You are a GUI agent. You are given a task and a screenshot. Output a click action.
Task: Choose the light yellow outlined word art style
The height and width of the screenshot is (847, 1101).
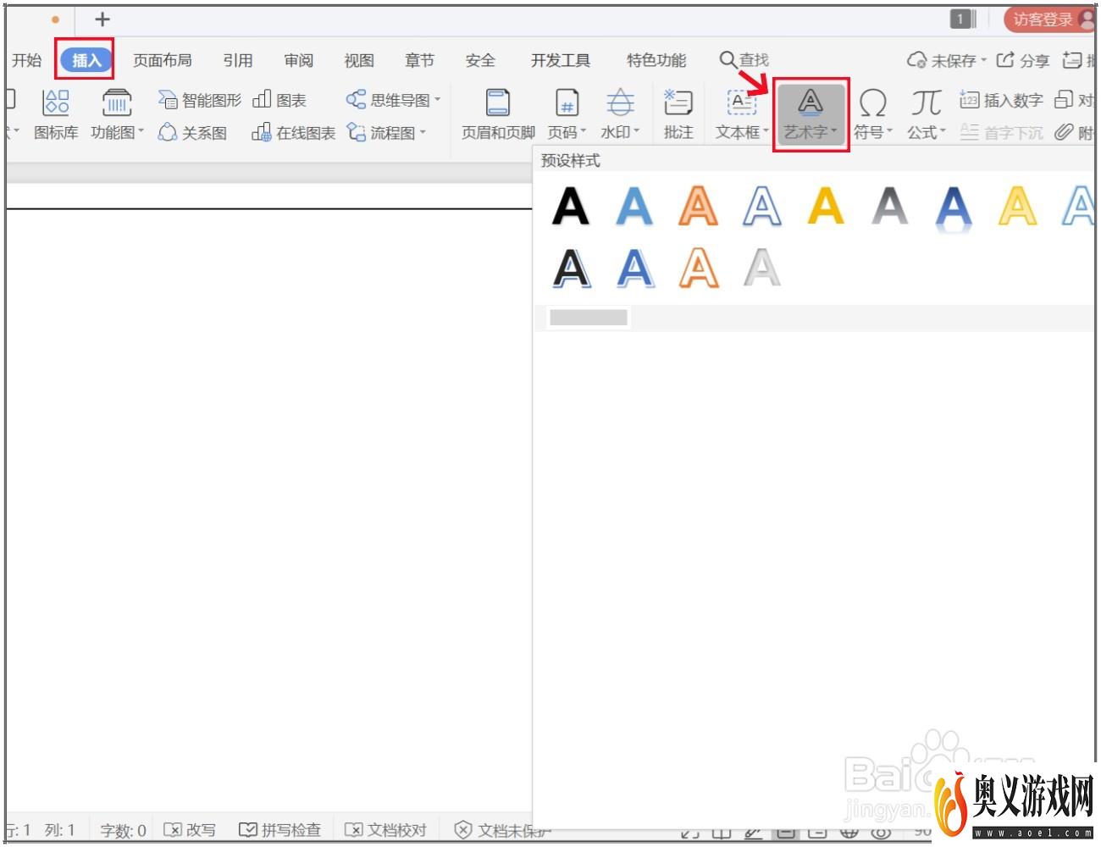1017,206
